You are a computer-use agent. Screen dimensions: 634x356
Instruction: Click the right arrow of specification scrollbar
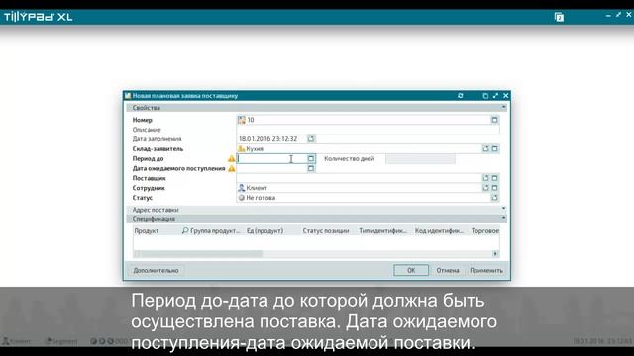495,254
